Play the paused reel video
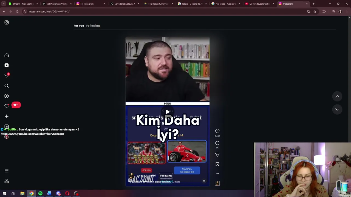The height and width of the screenshot is (197, 351). tap(167, 112)
